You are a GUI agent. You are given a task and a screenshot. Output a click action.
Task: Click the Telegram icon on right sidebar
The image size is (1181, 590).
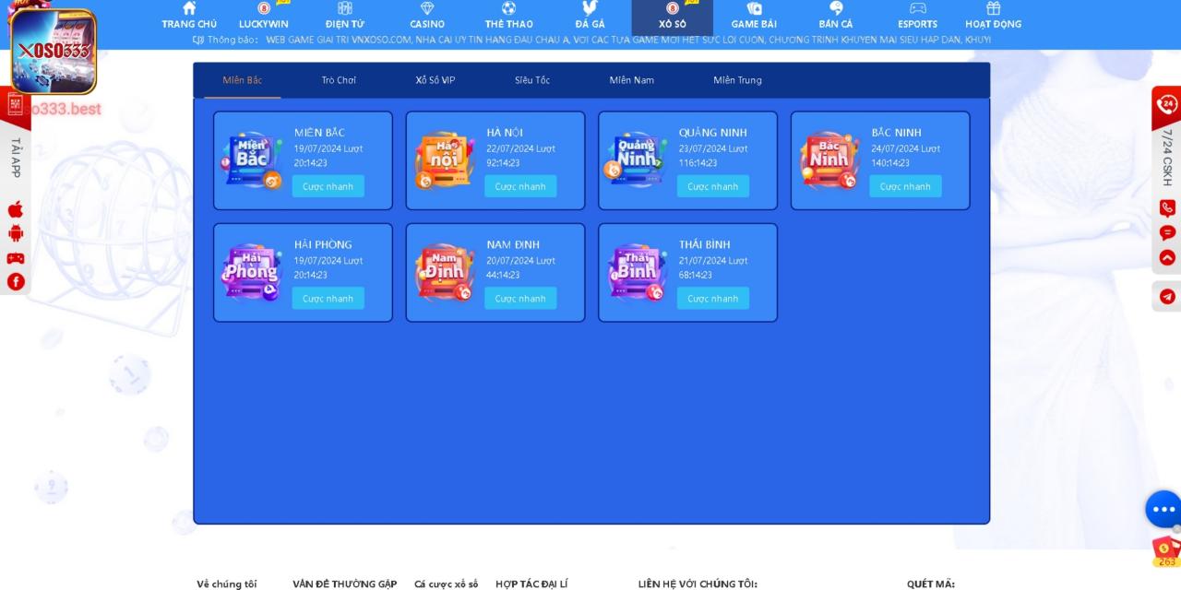[x=1167, y=297]
